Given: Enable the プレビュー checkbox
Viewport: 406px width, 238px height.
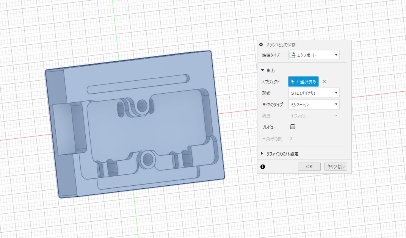Looking at the screenshot, I should 293,127.
